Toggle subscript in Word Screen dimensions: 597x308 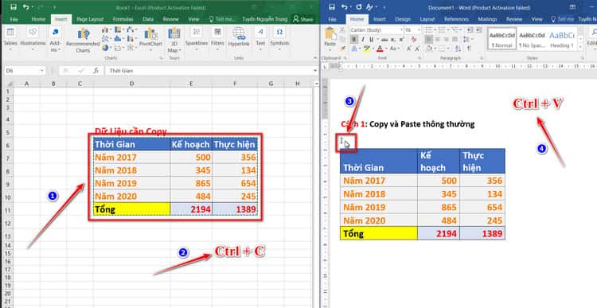point(392,39)
